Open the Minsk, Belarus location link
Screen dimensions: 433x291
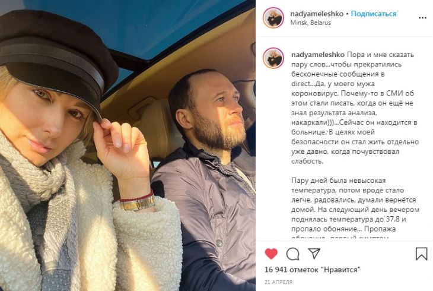(310, 23)
